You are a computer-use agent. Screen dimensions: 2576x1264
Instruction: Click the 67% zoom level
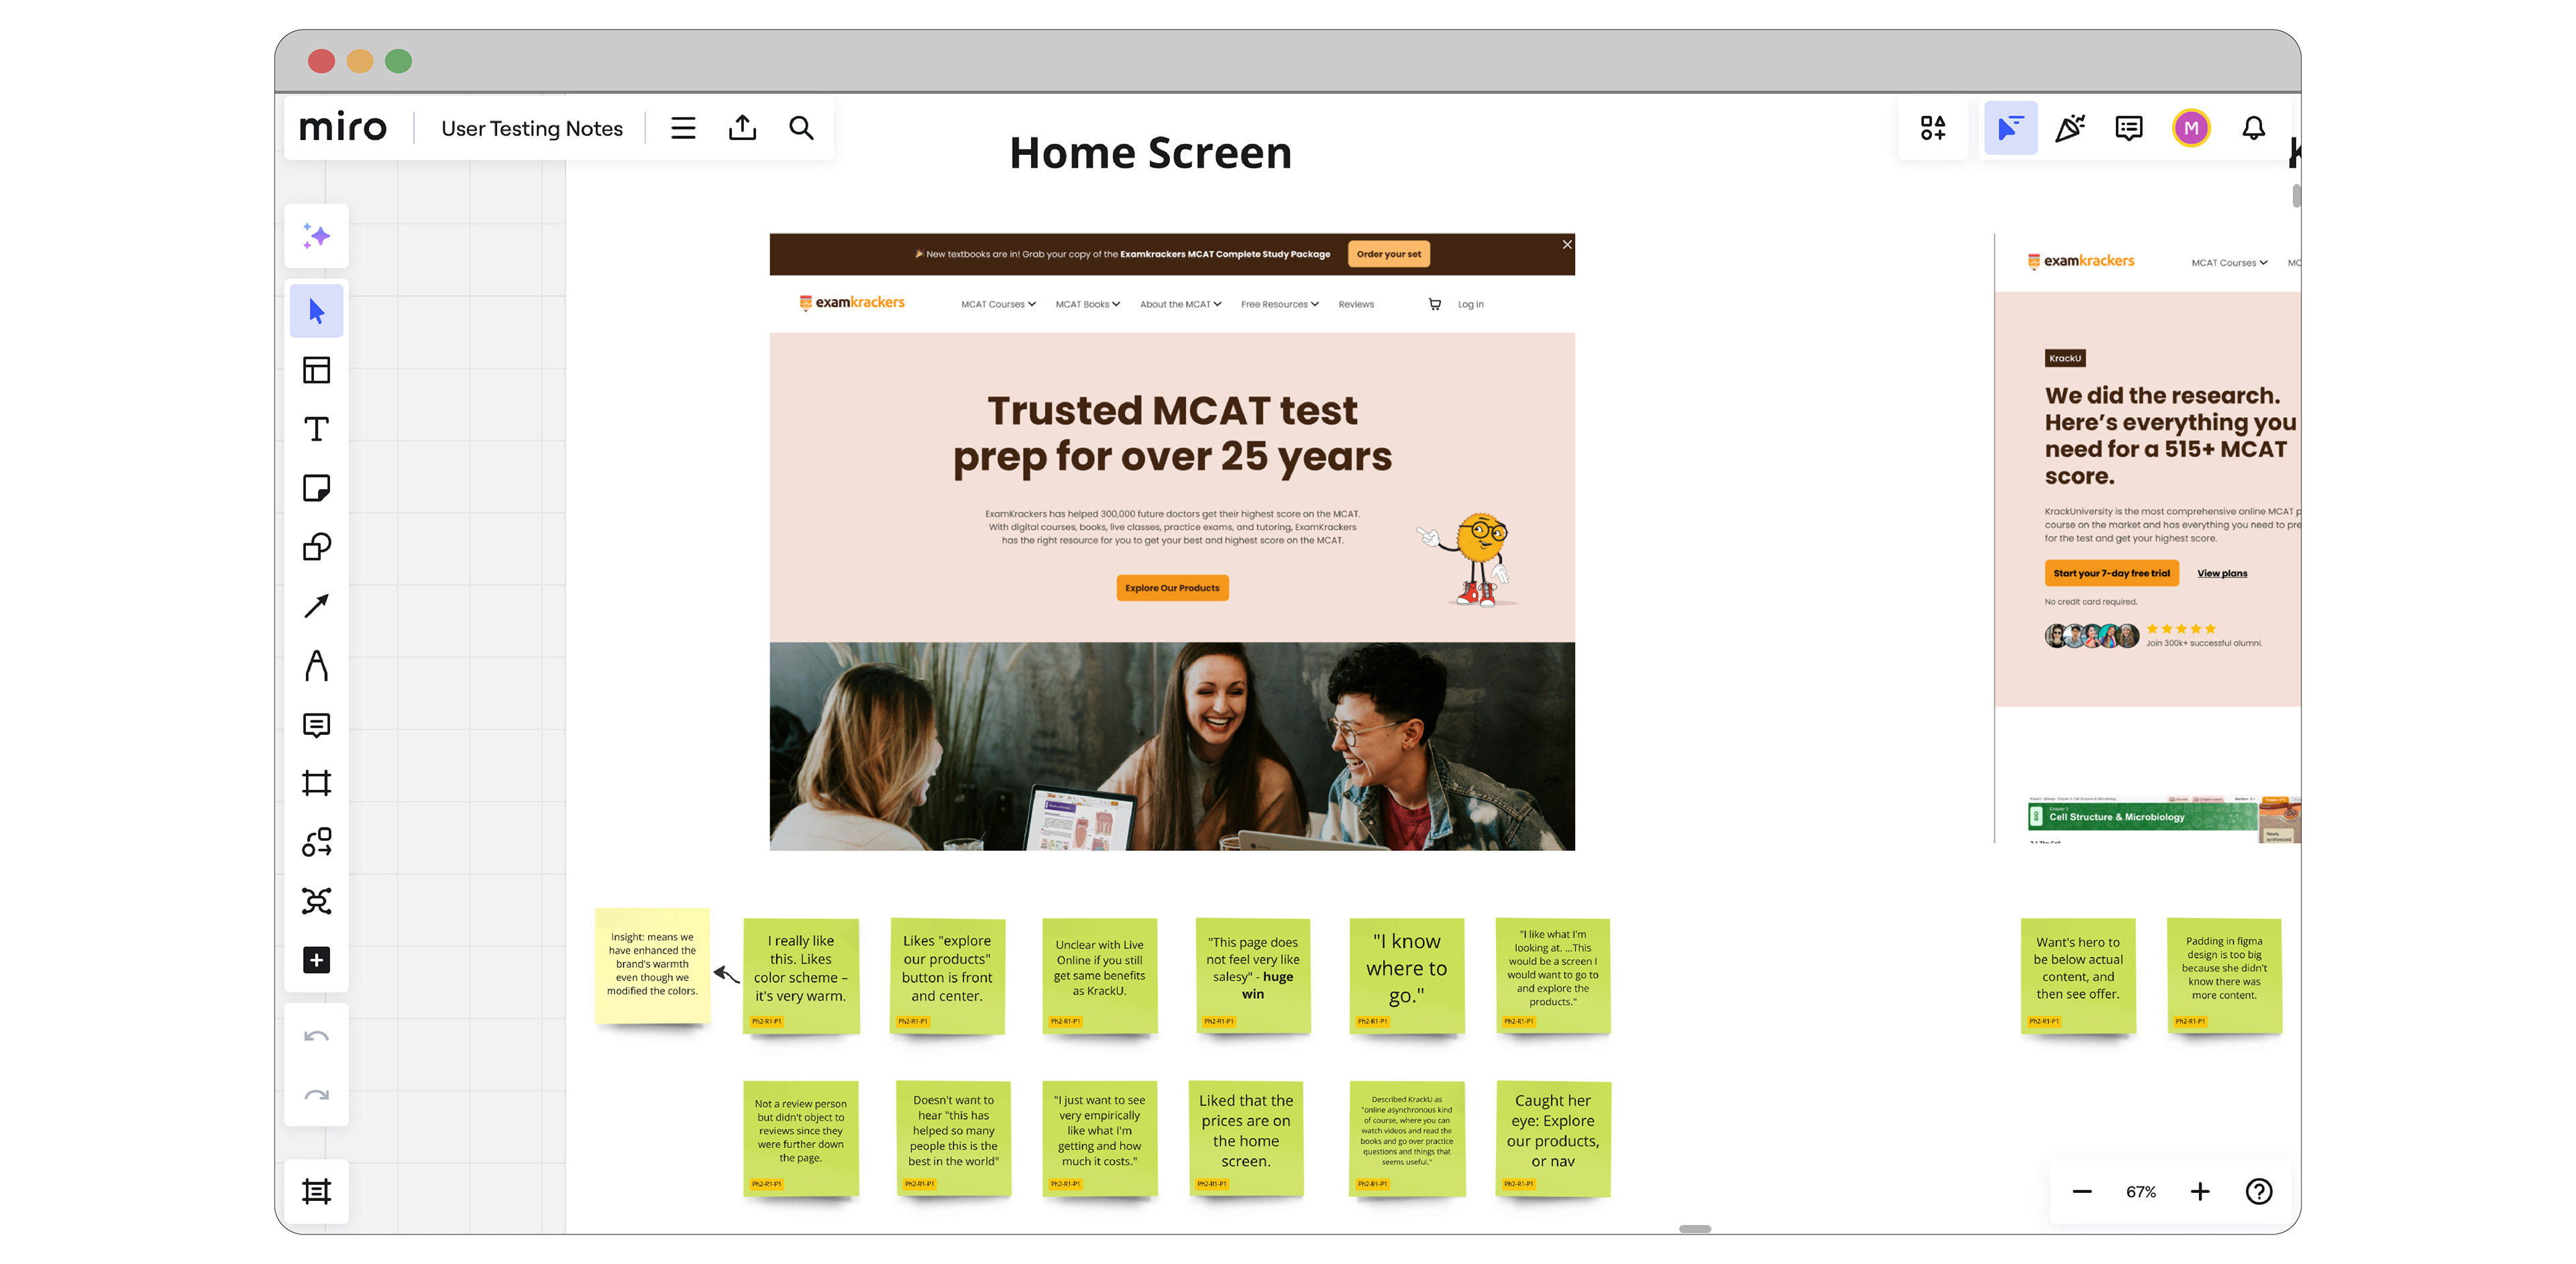2141,1192
